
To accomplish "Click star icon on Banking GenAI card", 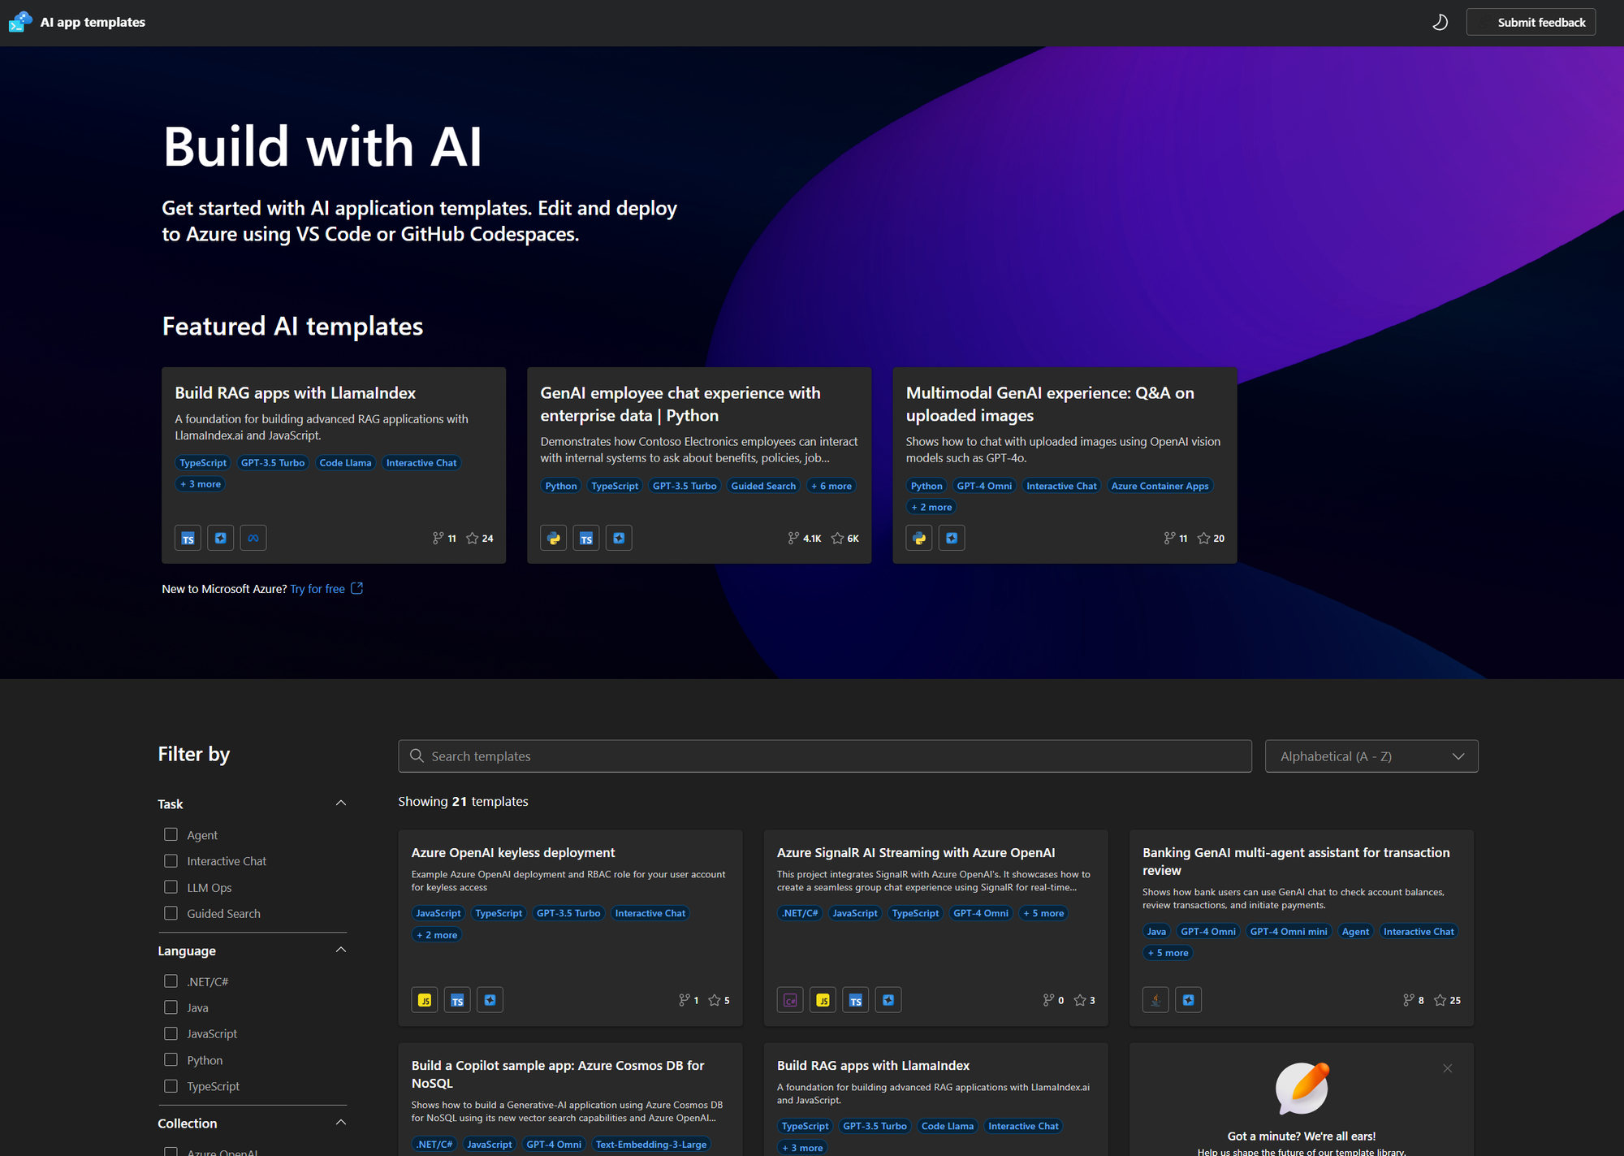I will pyautogui.click(x=1440, y=1000).
